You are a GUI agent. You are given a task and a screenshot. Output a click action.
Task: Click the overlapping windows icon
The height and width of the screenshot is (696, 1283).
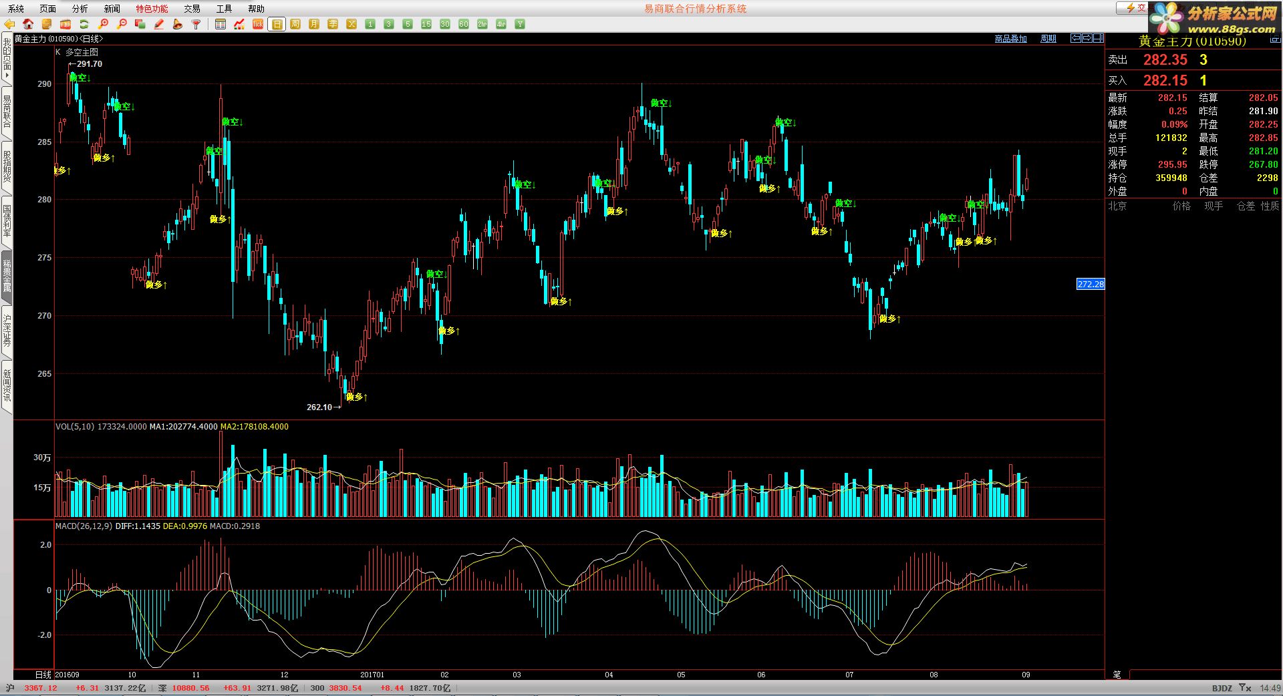tap(140, 24)
